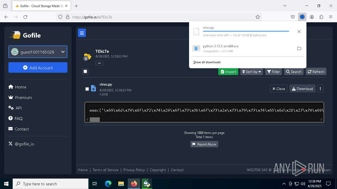Screen dimensions: 337x189
Task: Open Task View on taskbar
Action: (x=95, y=184)
